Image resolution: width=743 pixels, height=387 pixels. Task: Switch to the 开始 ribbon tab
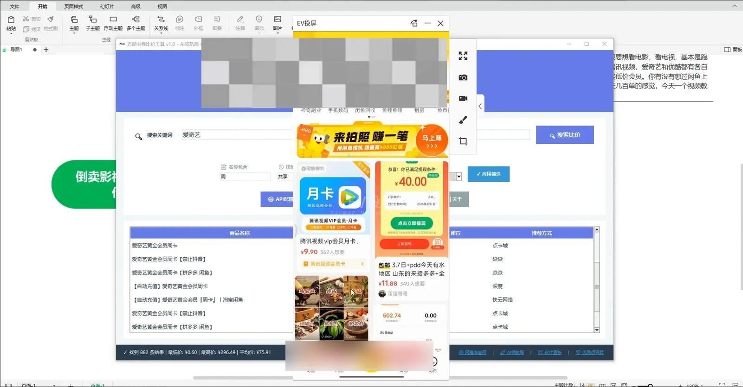(x=43, y=6)
